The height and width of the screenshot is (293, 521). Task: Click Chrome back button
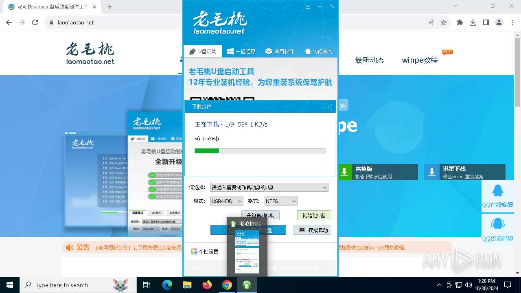(9, 22)
